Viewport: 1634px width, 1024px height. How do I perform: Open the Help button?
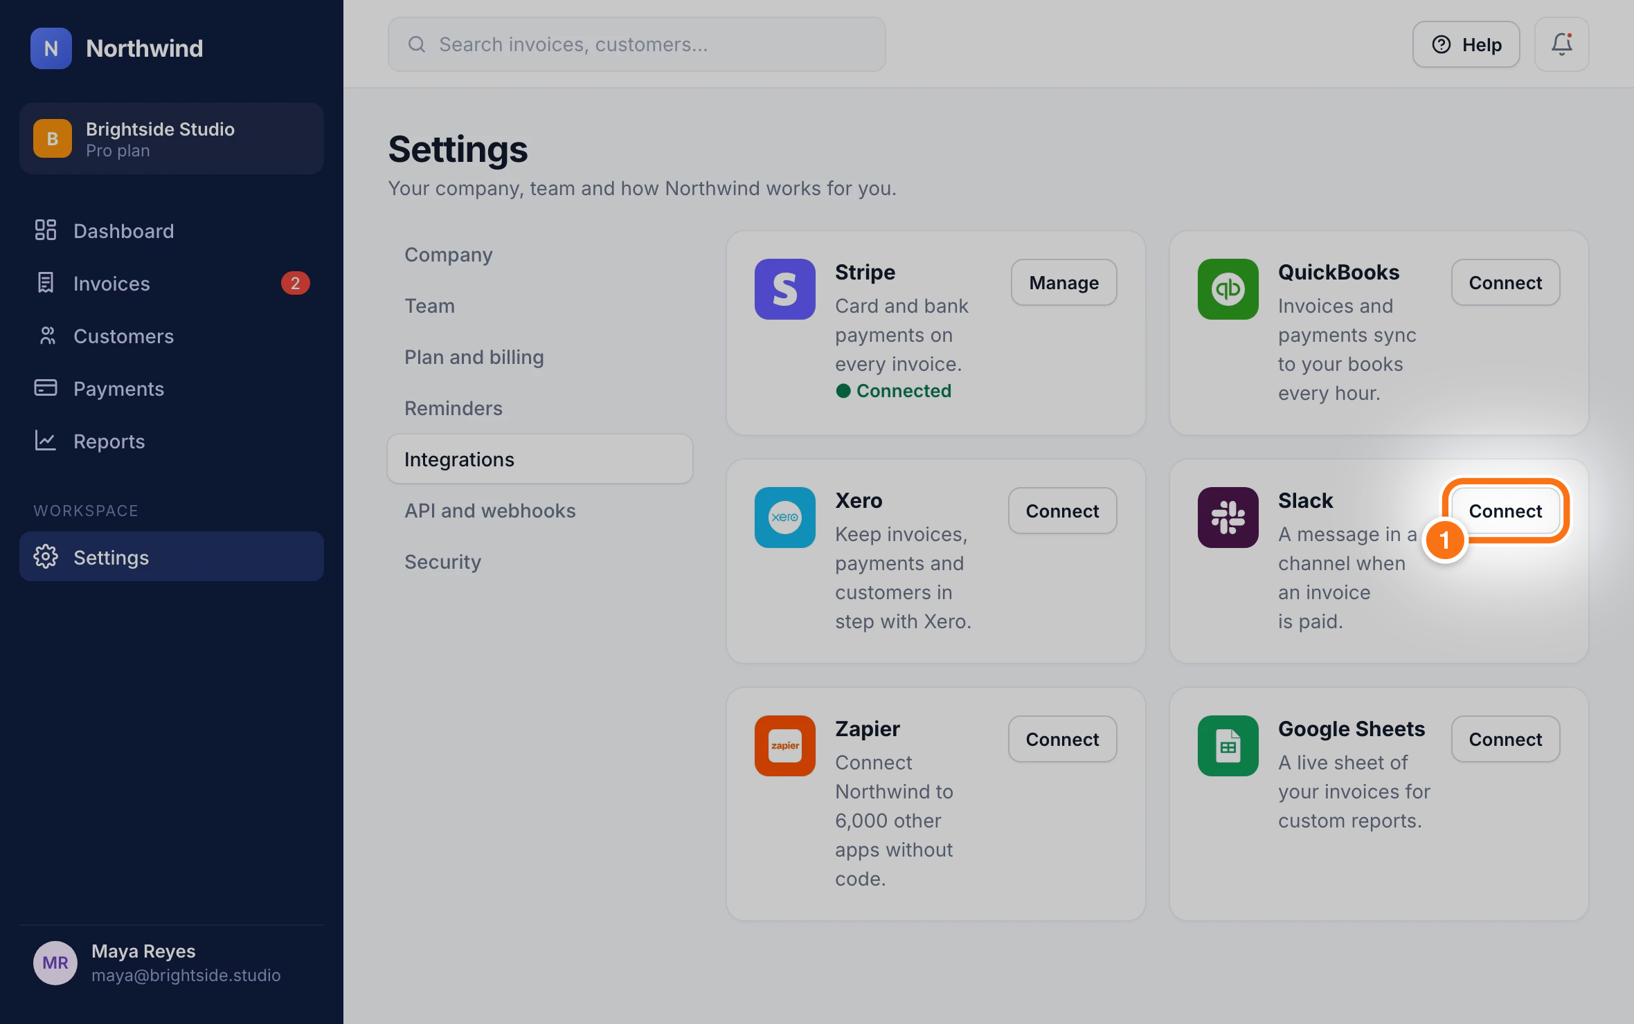point(1466,44)
